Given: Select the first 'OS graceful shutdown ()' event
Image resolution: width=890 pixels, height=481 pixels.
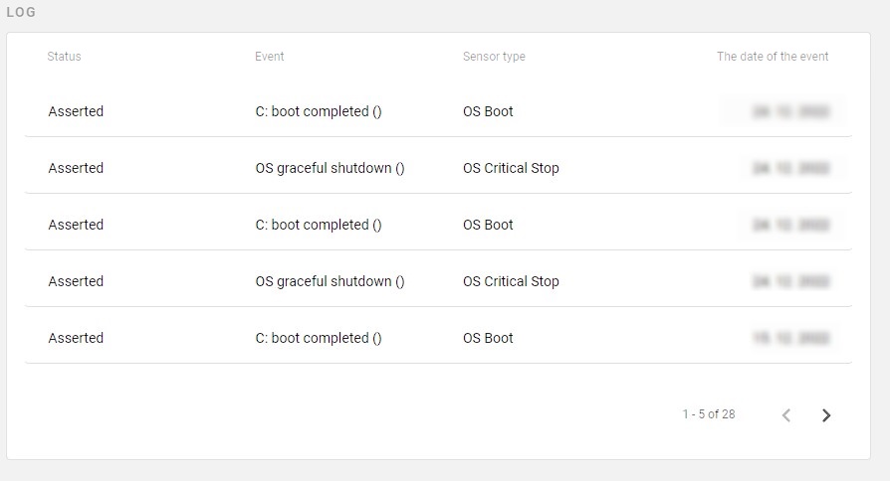Looking at the screenshot, I should click(x=330, y=168).
